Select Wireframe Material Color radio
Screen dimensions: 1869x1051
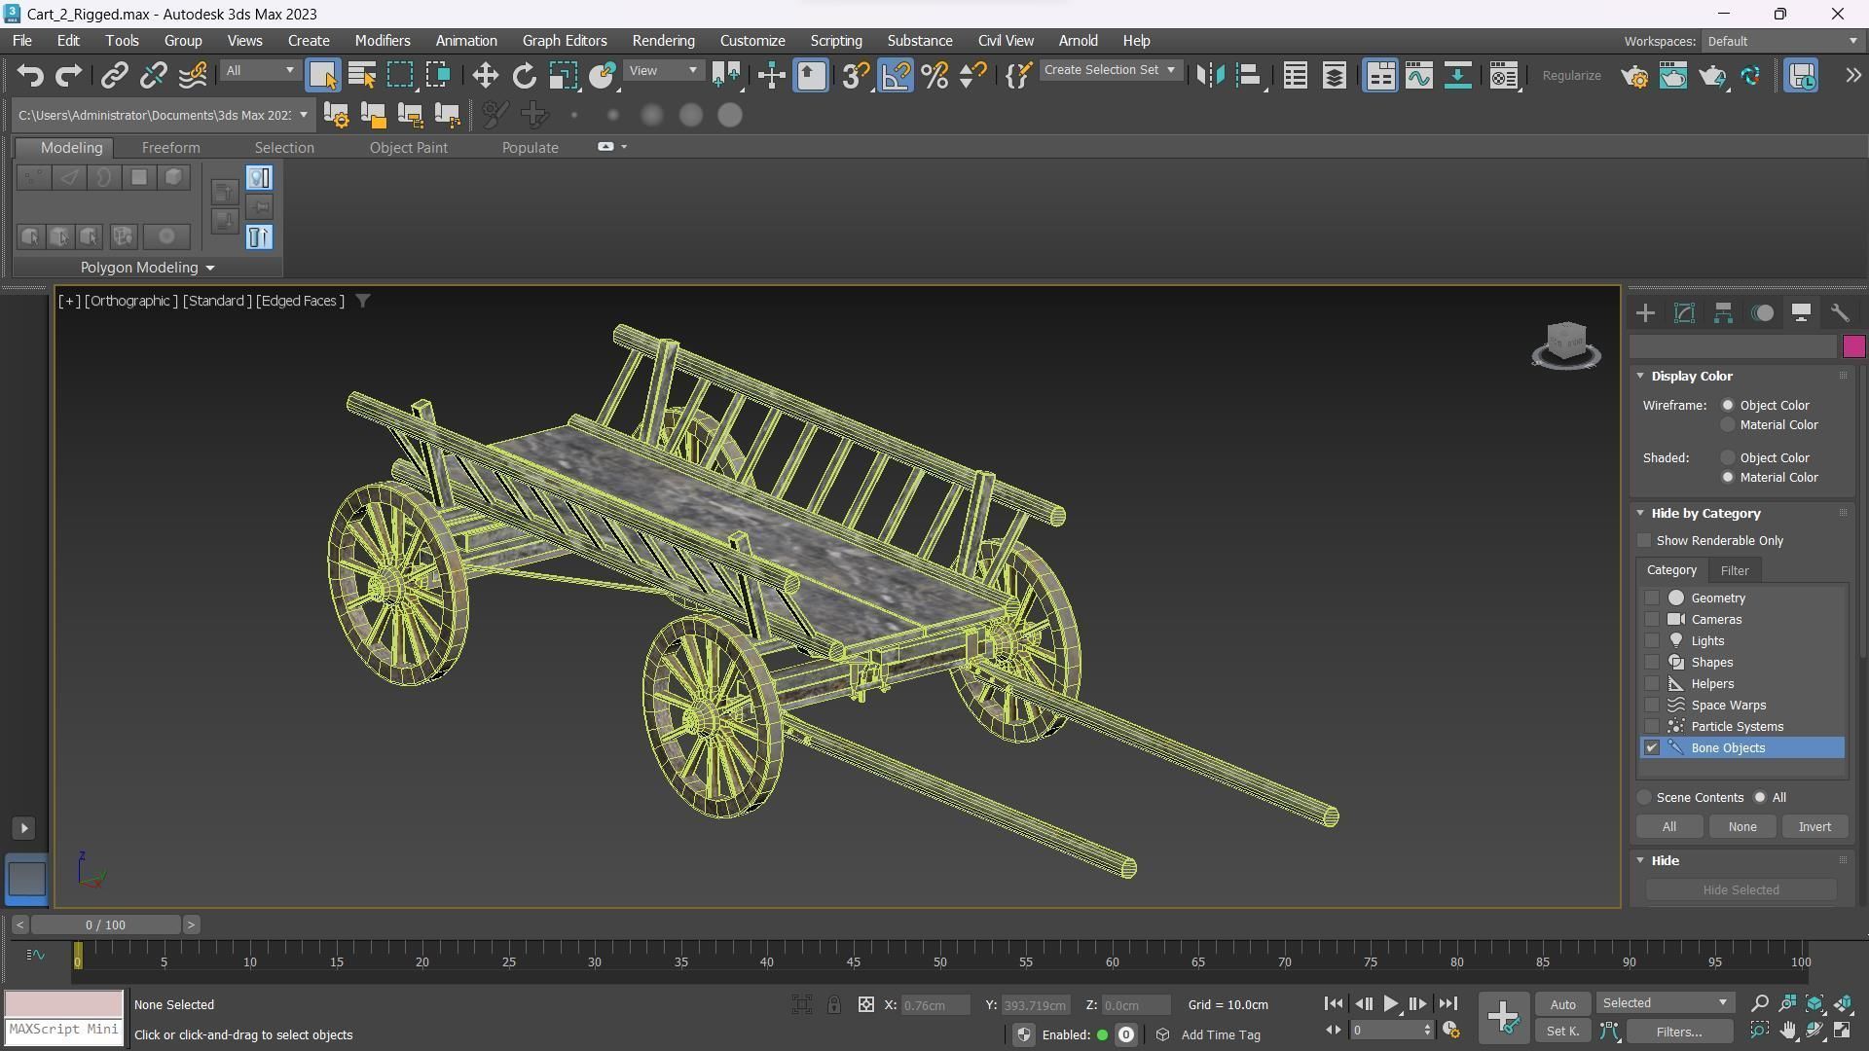click(1728, 425)
